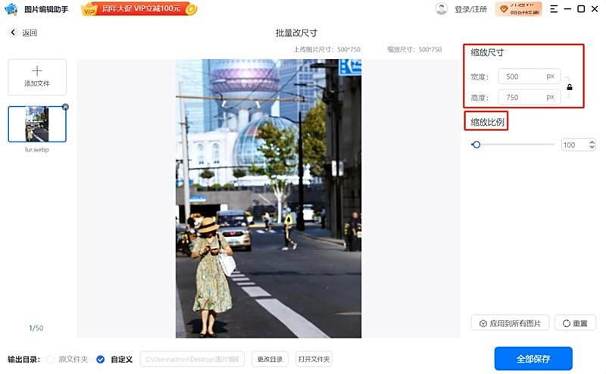Click the 缩放比例 slider handle
This screenshot has width=606, height=374.
[476, 145]
